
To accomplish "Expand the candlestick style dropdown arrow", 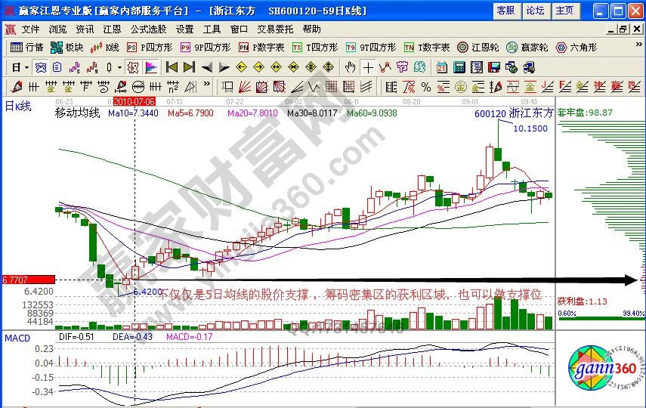I will (x=120, y=66).
